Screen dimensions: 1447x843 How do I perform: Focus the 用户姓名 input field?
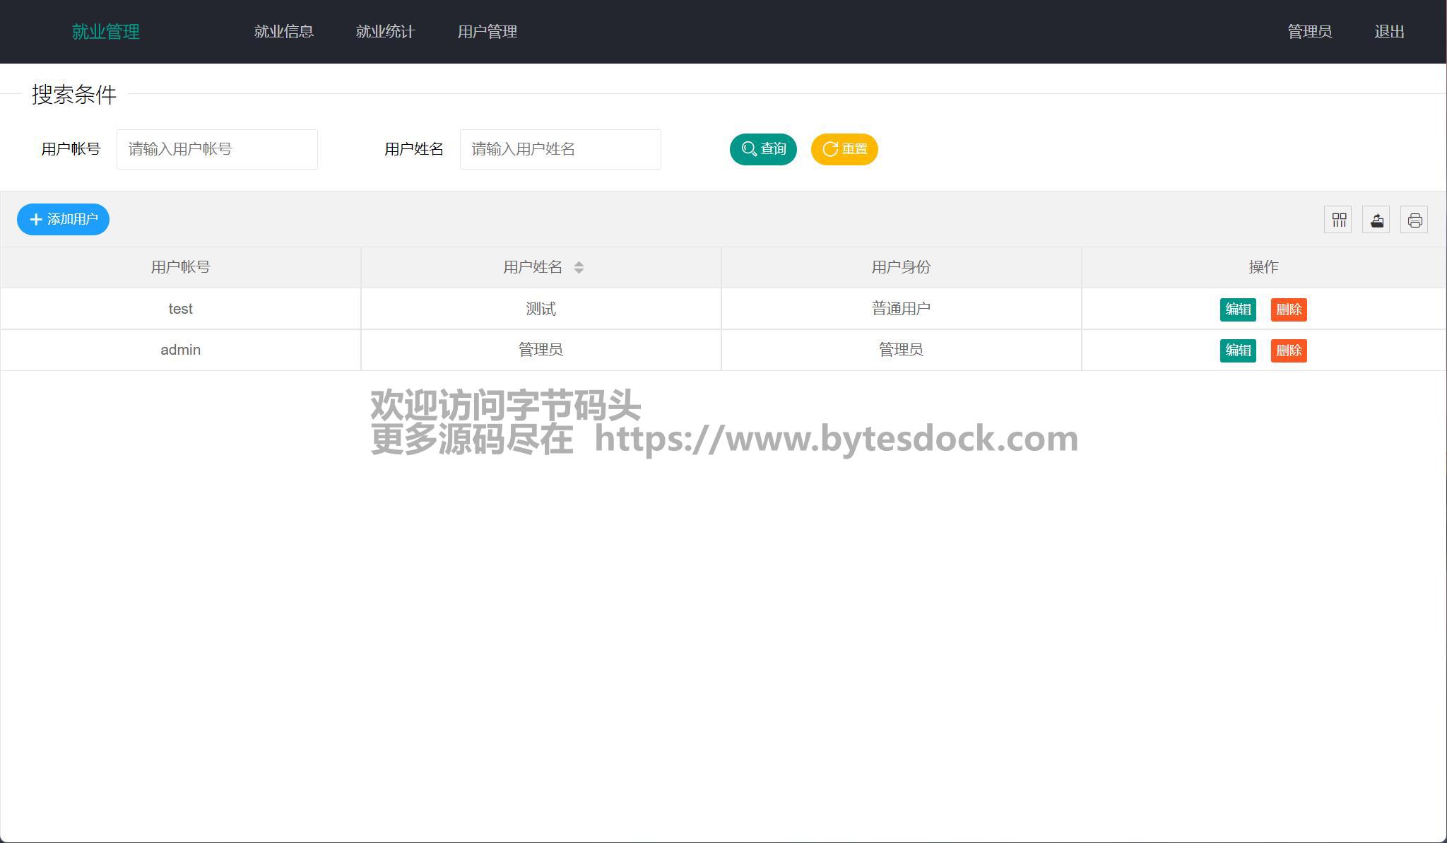coord(560,149)
